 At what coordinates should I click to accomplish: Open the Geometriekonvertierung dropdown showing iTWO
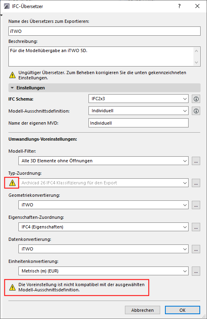[x=103, y=205]
